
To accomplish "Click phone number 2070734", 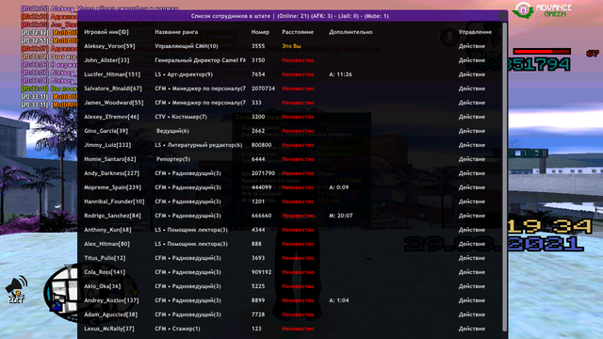I will point(263,89).
